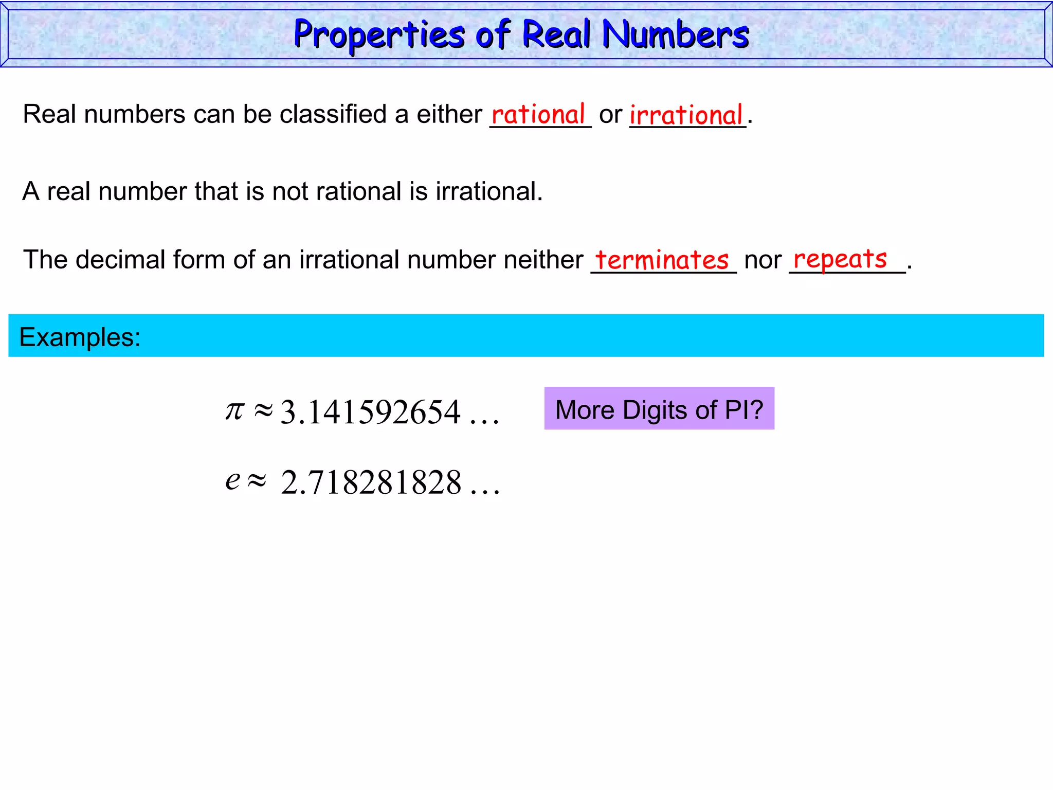Click the 'More Digits of PI?' button
Screen dimensions: 1053x790
pyautogui.click(x=659, y=408)
